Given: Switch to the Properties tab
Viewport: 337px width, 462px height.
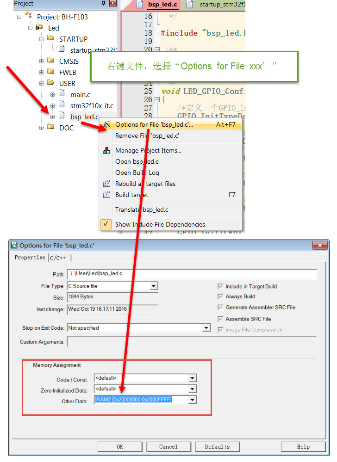Looking at the screenshot, I should [x=30, y=258].
